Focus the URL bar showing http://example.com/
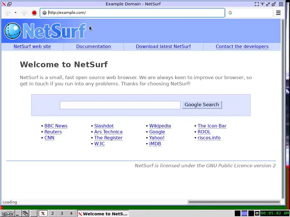 pyautogui.click(x=133, y=12)
